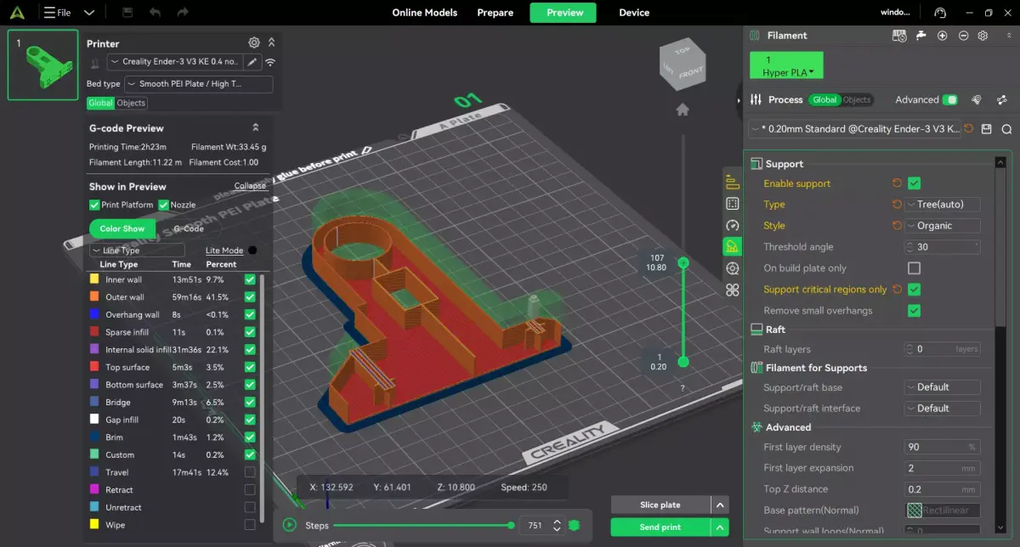This screenshot has height=547, width=1020.
Task: Remove a filament with minus icon
Action: (963, 36)
